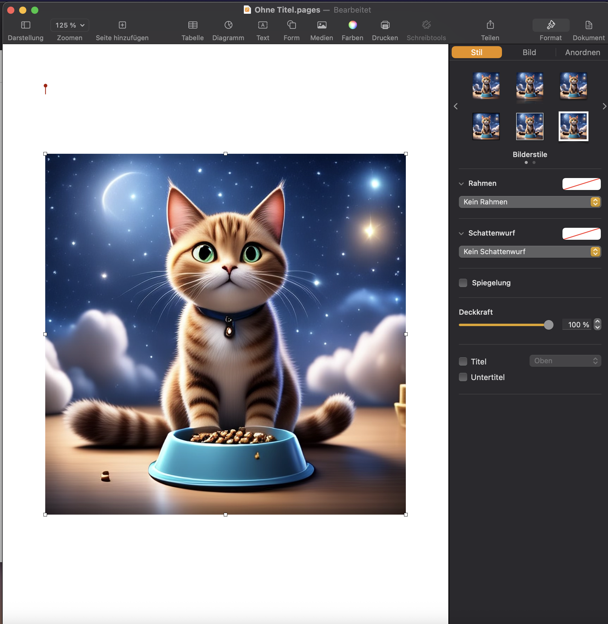Open the Kein Rahmen dropdown

click(x=530, y=202)
